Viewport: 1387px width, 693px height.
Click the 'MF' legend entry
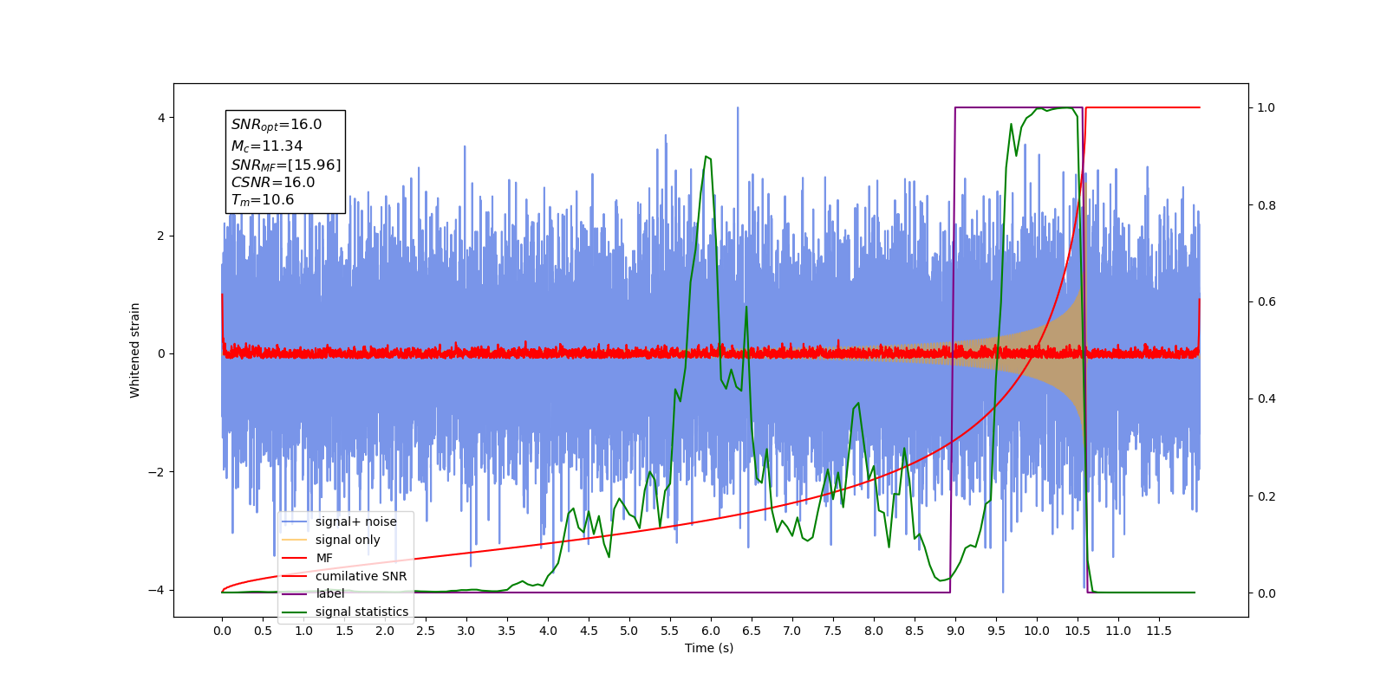coord(308,558)
